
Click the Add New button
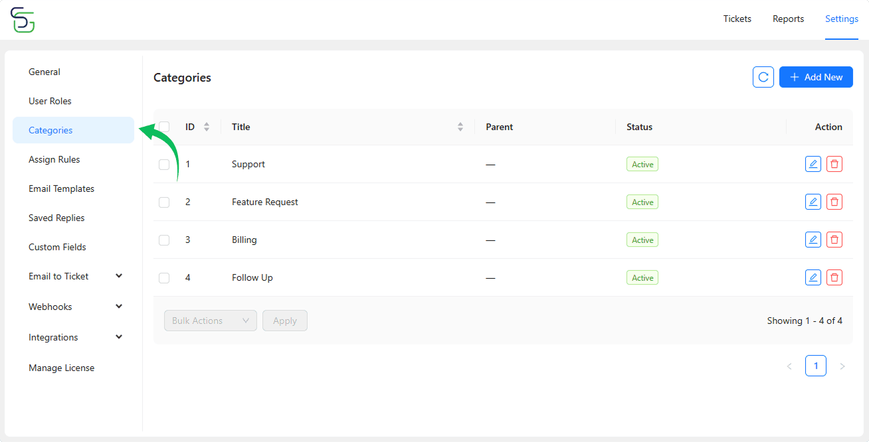[x=816, y=77]
